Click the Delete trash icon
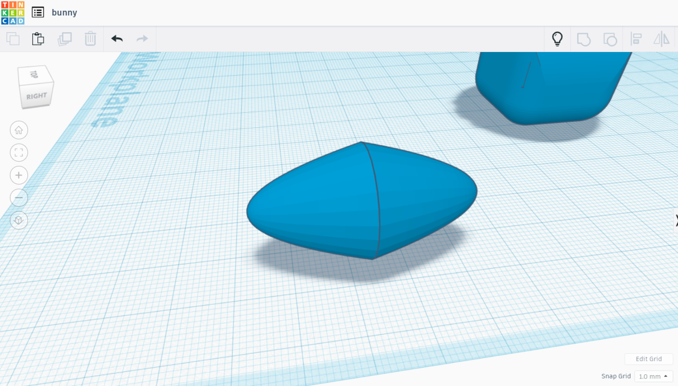This screenshot has width=678, height=386. [x=90, y=39]
